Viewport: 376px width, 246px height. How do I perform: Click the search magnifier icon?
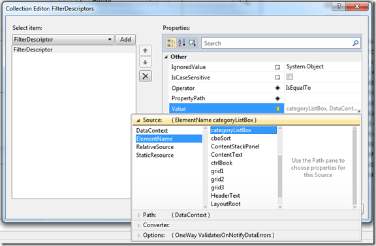point(355,43)
